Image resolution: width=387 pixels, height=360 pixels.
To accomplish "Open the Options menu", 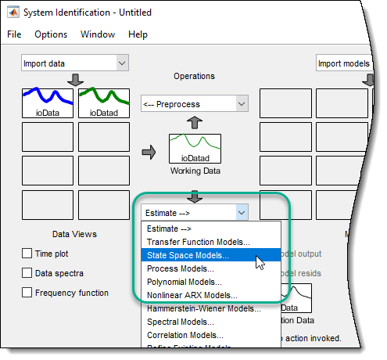I will coord(51,34).
